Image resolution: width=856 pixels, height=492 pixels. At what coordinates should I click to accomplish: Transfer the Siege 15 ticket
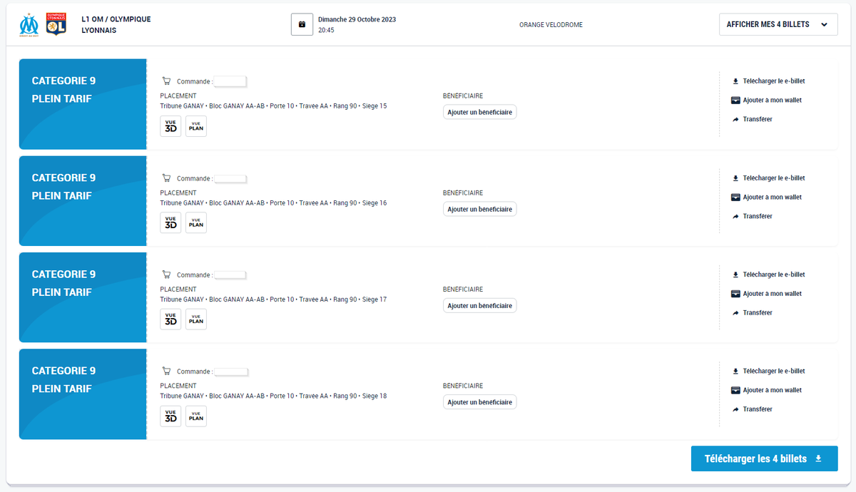(752, 119)
